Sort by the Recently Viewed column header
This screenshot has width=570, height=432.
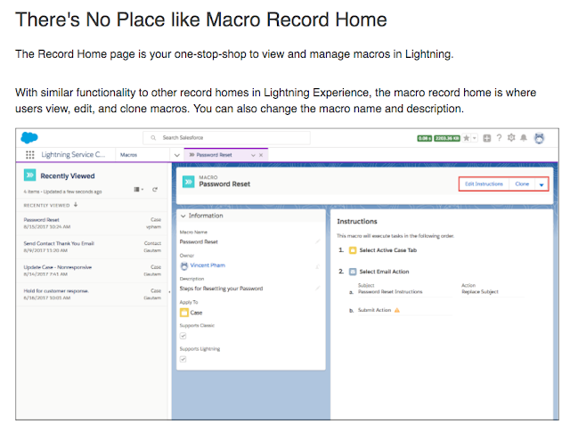(x=51, y=205)
